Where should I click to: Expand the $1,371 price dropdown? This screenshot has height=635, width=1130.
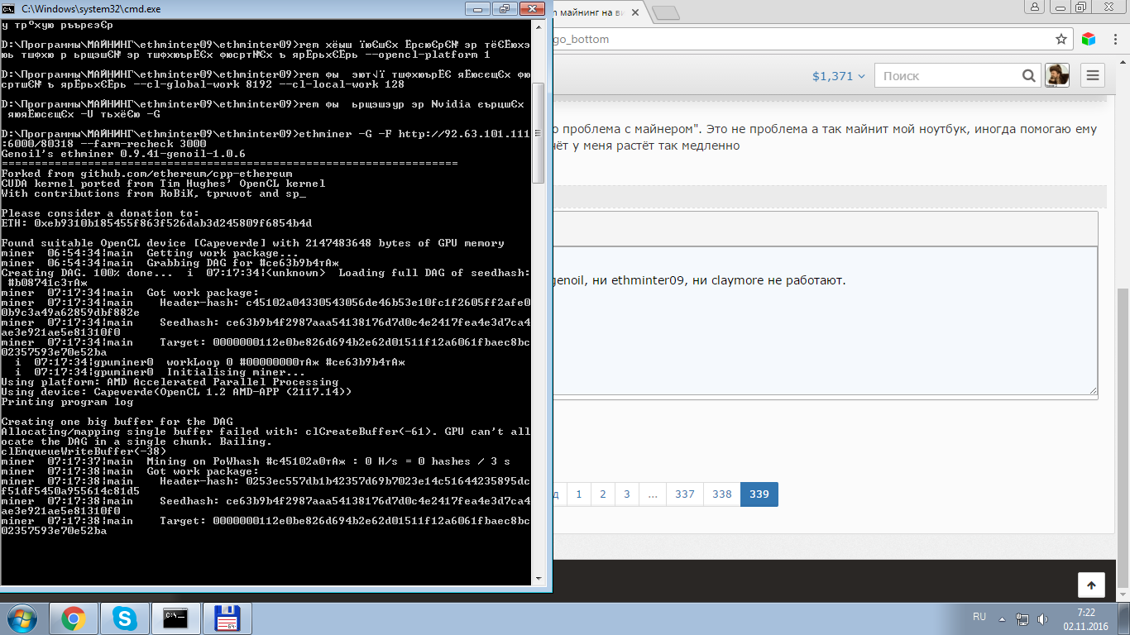click(838, 75)
